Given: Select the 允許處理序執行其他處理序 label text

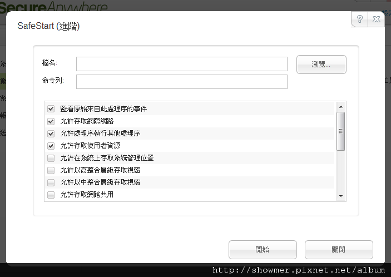Looking at the screenshot, I should coord(100,133).
